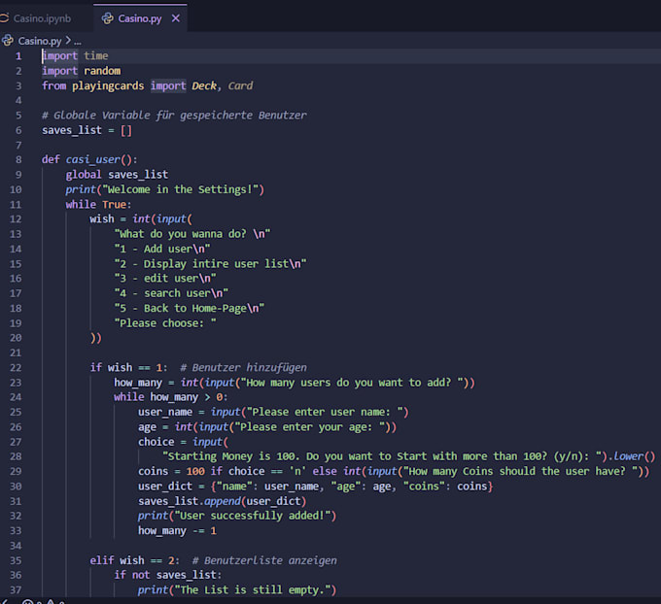
Task: Click the lower() call on line 28
Action: pyautogui.click(x=635, y=456)
